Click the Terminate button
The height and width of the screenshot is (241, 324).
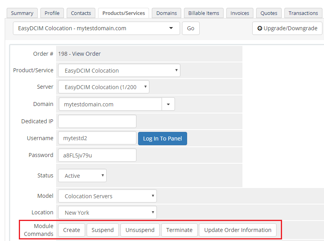coord(179,230)
